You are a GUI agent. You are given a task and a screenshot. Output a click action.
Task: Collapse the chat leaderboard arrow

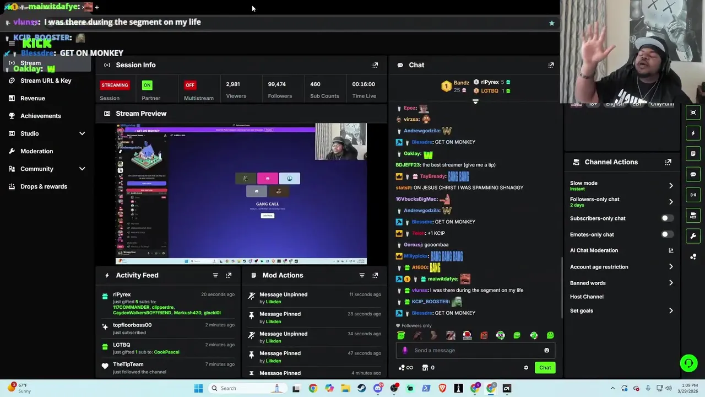coord(475,101)
